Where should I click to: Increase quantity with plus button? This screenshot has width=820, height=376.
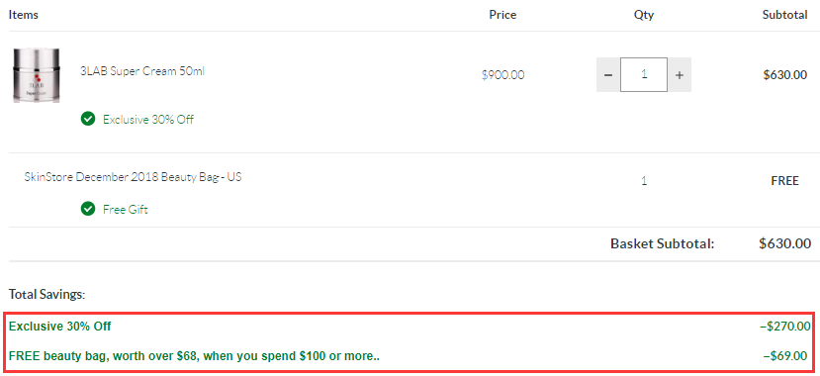[x=680, y=75]
